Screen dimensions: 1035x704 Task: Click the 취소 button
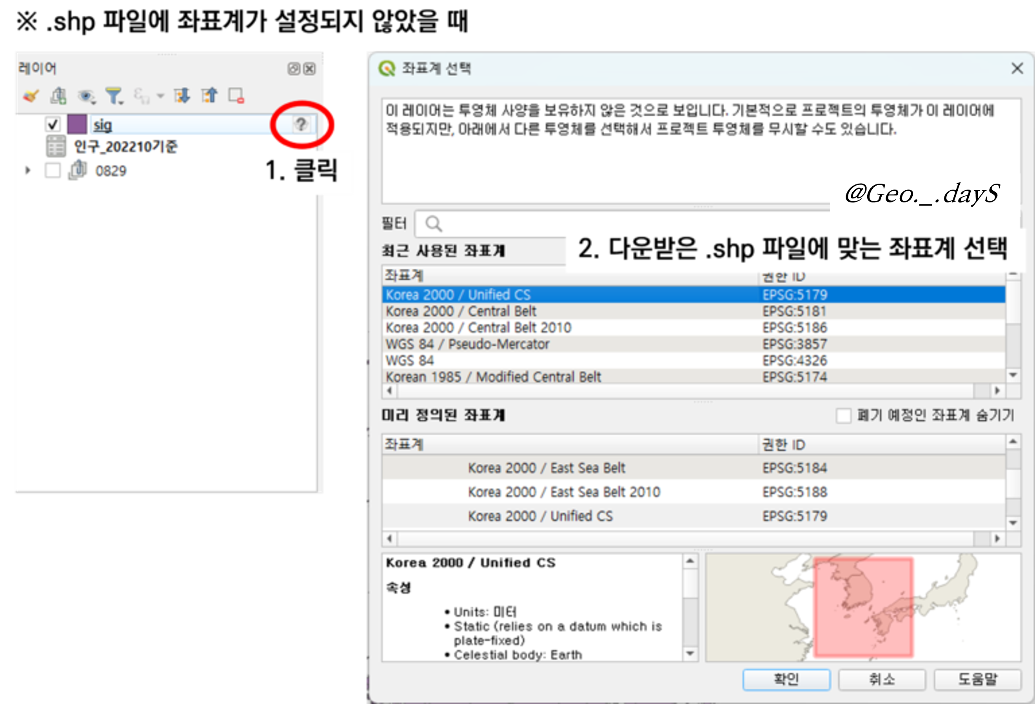tap(882, 680)
